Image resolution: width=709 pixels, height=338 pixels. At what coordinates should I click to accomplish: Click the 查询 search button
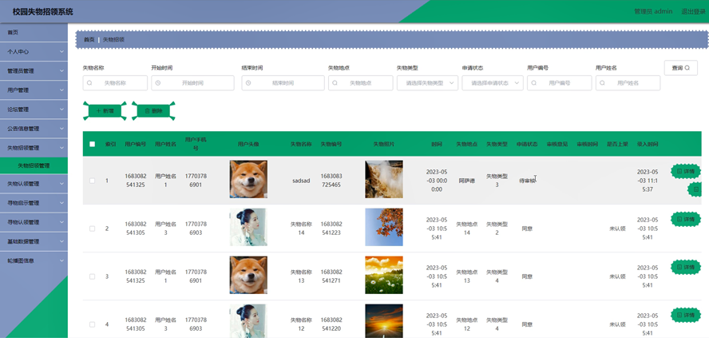click(681, 68)
